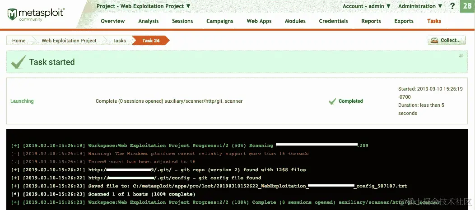Viewport: 475px width, 210px height.
Task: Switch to the Analysis tab
Action: [149, 21]
